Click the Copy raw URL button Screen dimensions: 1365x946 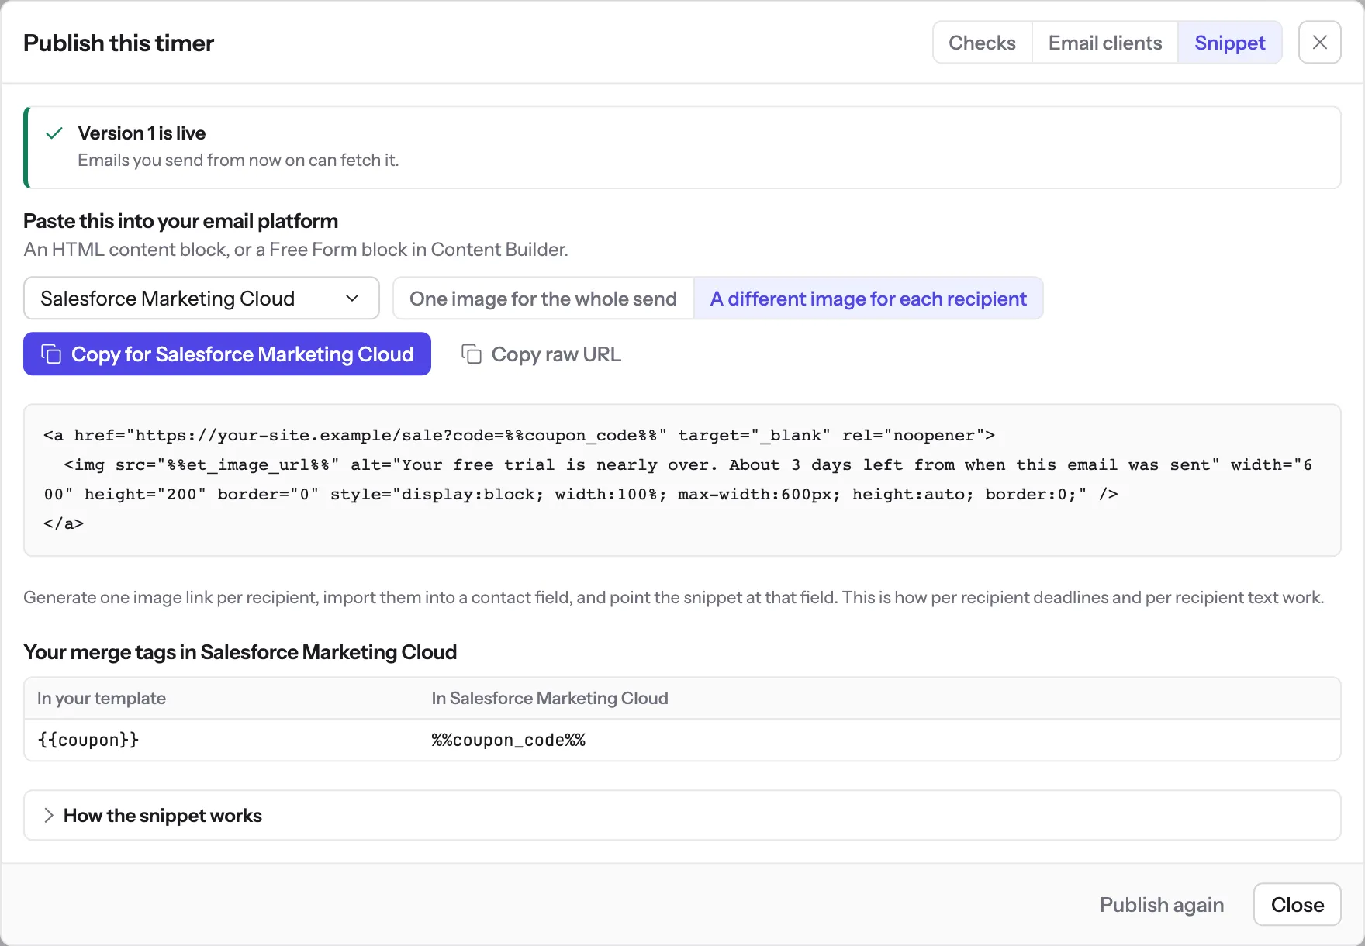541,354
